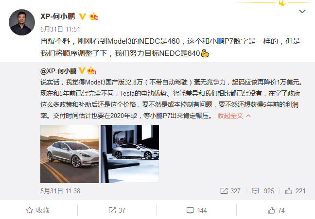Open the quoted @XP-何小鹏 mention link

click(x=58, y=71)
